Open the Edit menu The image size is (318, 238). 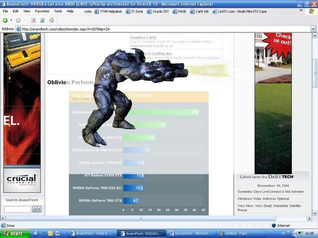point(16,12)
